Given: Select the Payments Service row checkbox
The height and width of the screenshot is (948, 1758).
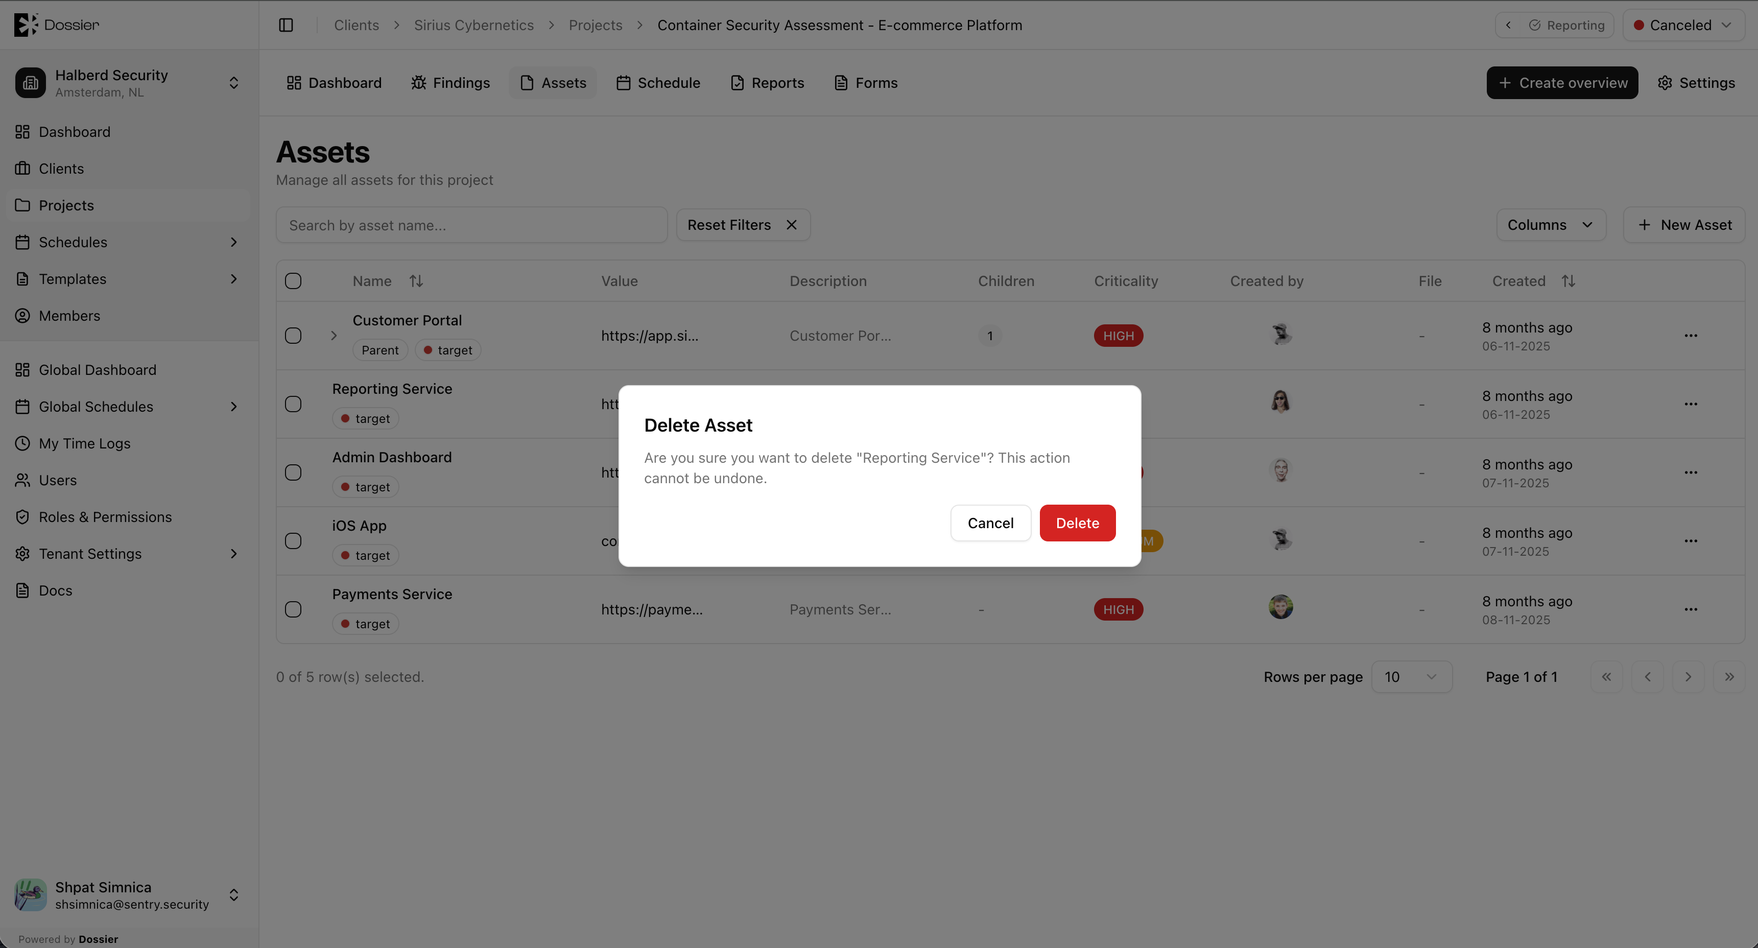Looking at the screenshot, I should click(294, 609).
